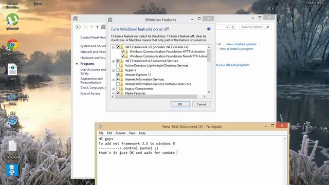Open the Notepad Help menu
The width and height of the screenshot is (329, 185).
pyautogui.click(x=142, y=133)
